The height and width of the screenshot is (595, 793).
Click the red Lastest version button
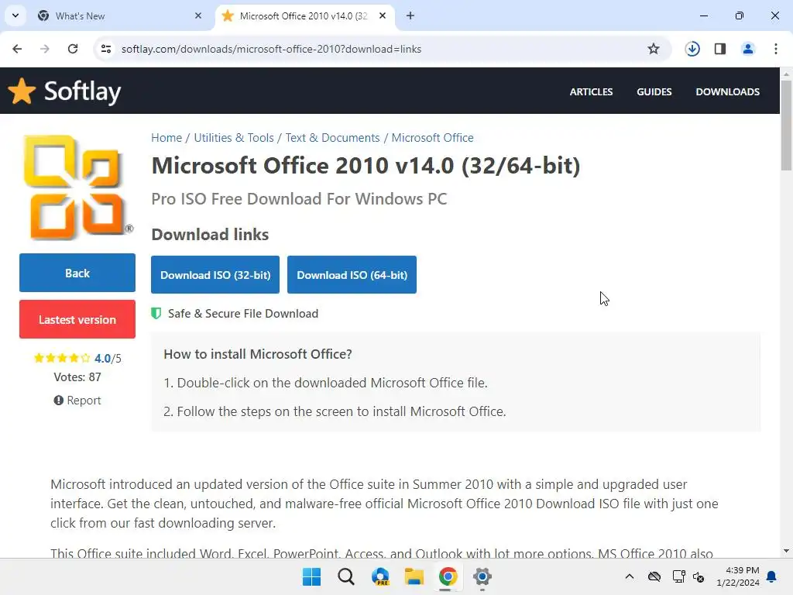coord(77,319)
